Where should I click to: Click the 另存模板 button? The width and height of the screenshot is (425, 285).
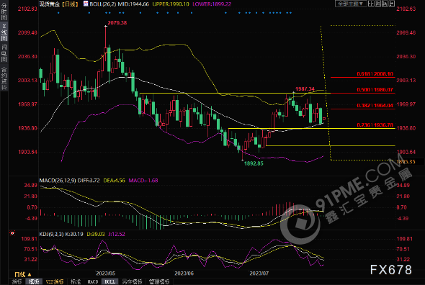tap(132, 281)
